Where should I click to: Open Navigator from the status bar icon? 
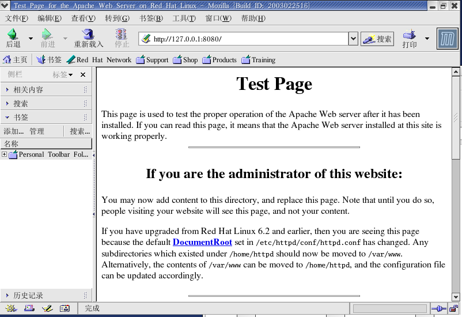coord(11,308)
